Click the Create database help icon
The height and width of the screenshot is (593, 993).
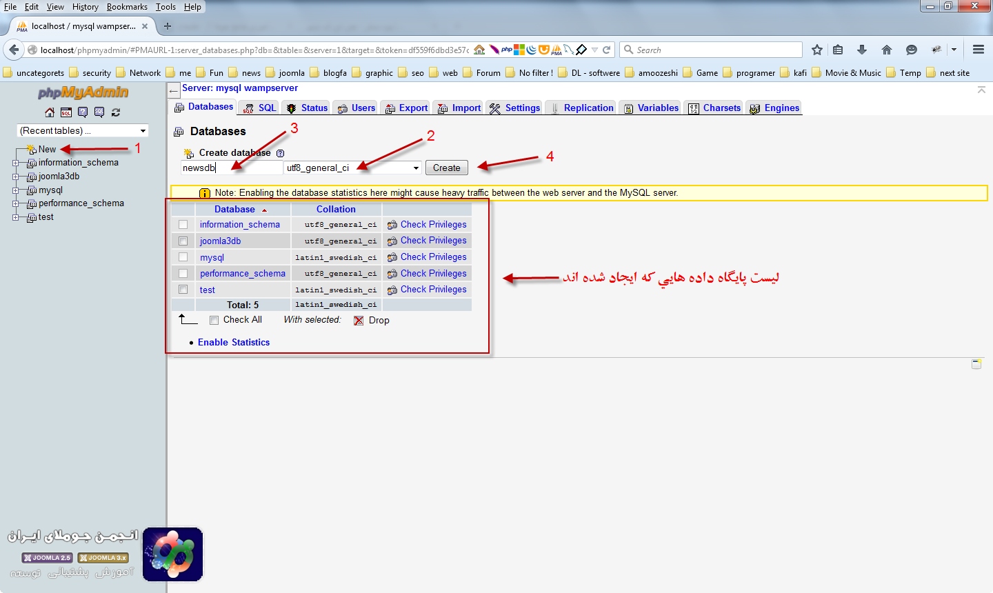click(280, 153)
